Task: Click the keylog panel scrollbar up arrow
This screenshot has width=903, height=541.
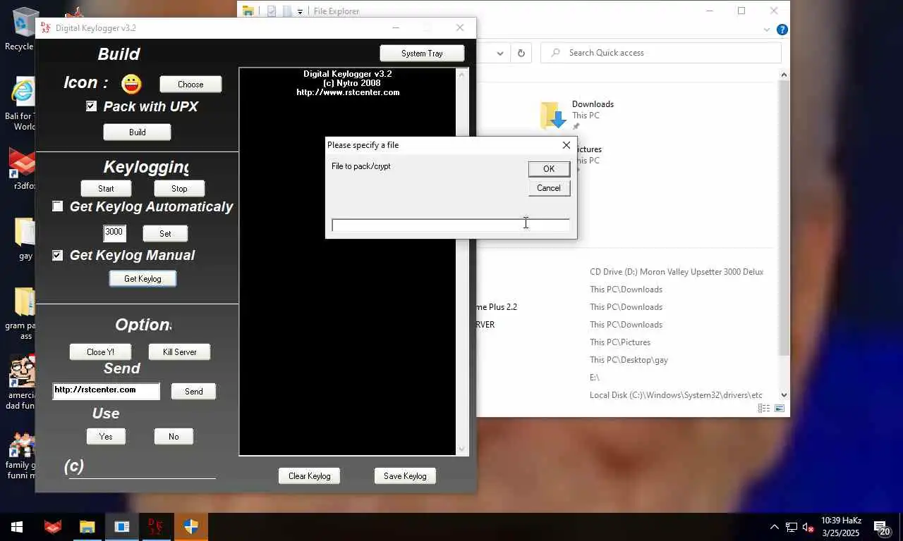Action: point(462,74)
